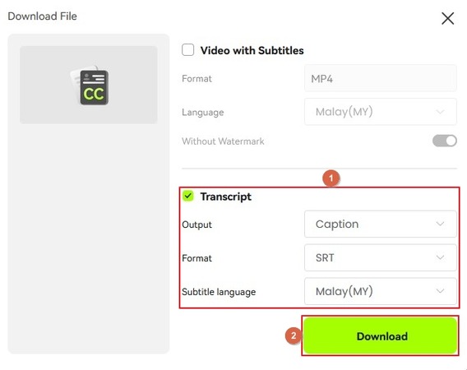Click the Video with Subtitles label

(252, 50)
